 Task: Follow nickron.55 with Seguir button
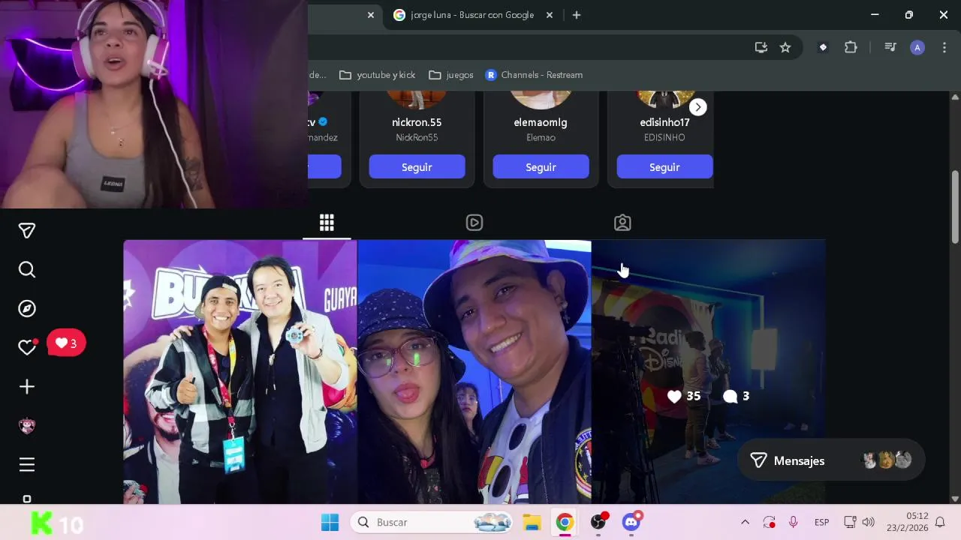coord(417,167)
